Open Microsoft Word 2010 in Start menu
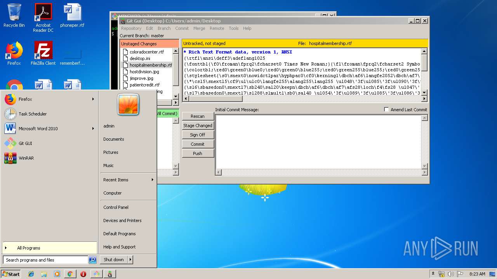The height and width of the screenshot is (279, 497). 49,129
